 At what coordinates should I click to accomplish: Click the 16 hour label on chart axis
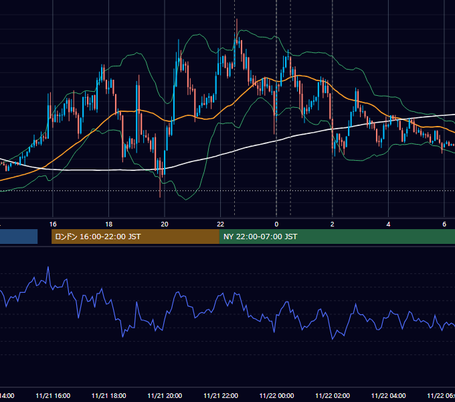pyautogui.click(x=53, y=224)
